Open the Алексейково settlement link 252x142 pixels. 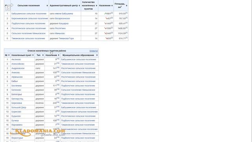pyautogui.click(x=18, y=64)
